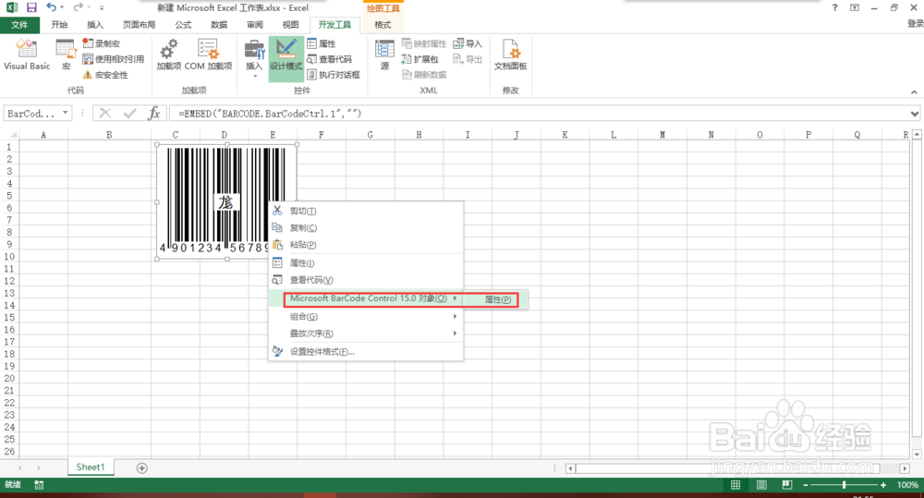Screen dimensions: 924x498
Task: Save the workbook from quick access toolbar
Action: pos(31,7)
